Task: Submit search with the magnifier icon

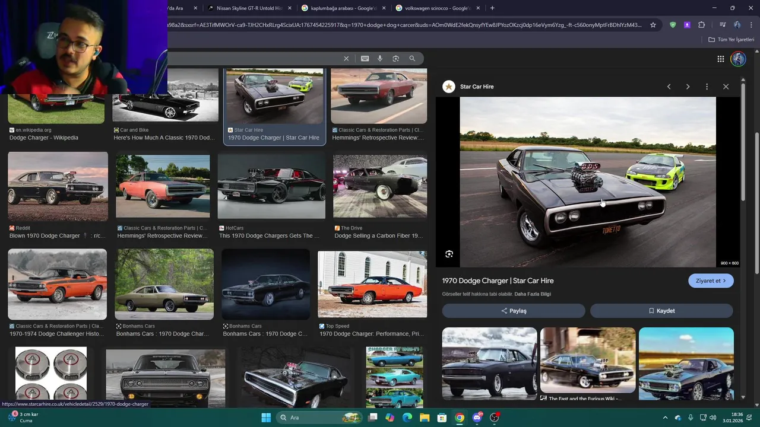Action: (412, 59)
